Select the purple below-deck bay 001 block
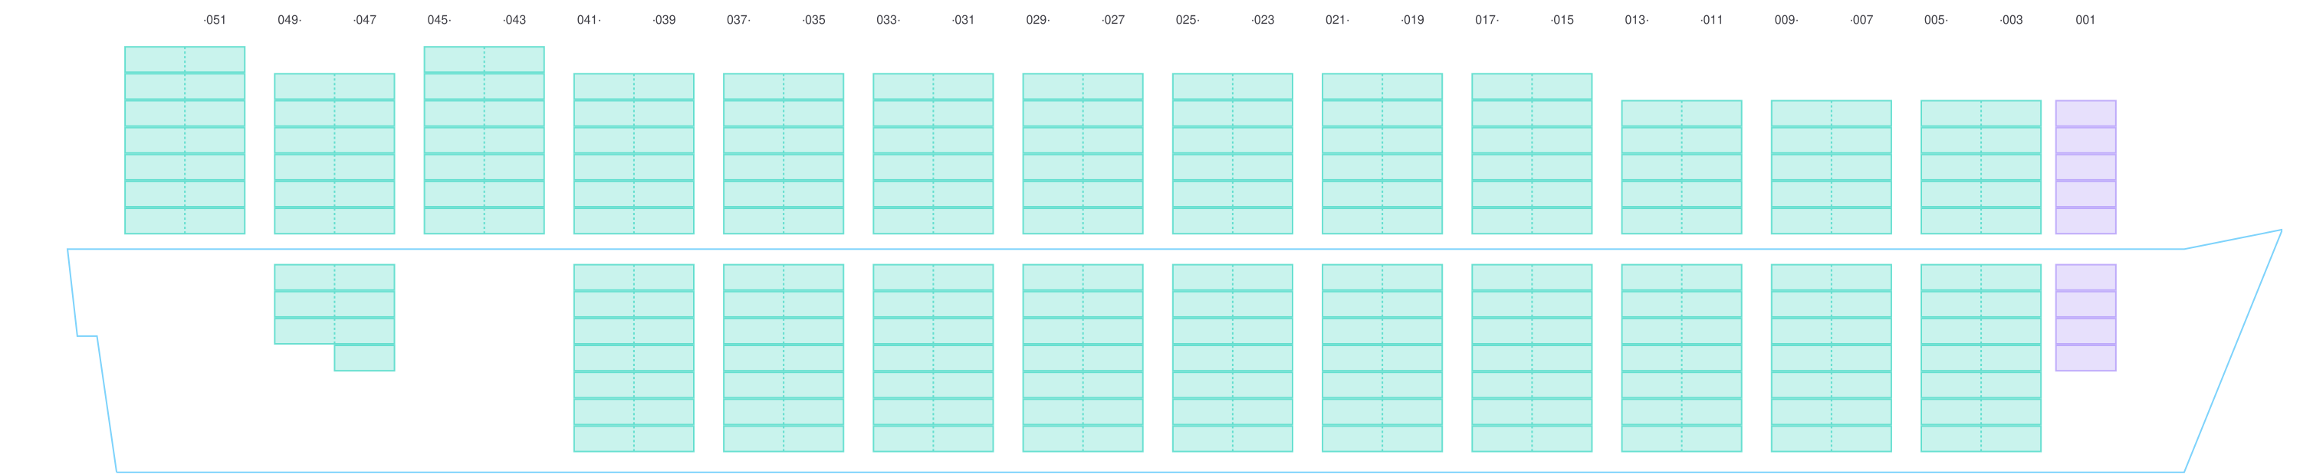The height and width of the screenshot is (474, 2300). click(x=2085, y=317)
